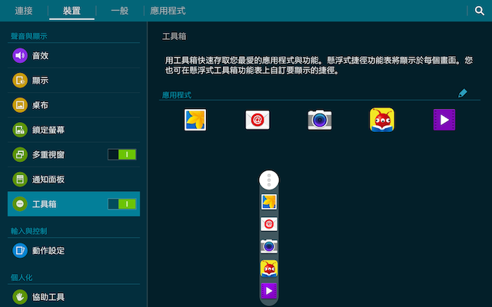Click the 顯示 display icon
492x307 pixels.
click(x=20, y=80)
